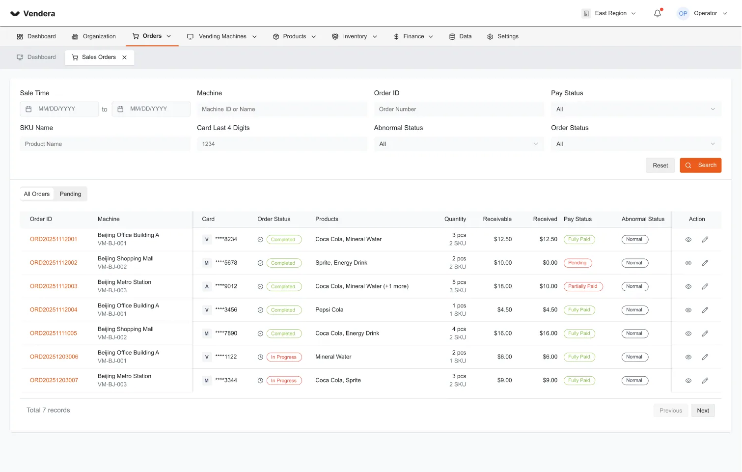Screen dimensions: 742x472
Task: View order ORD20251112003 with eye icon
Action: point(688,287)
